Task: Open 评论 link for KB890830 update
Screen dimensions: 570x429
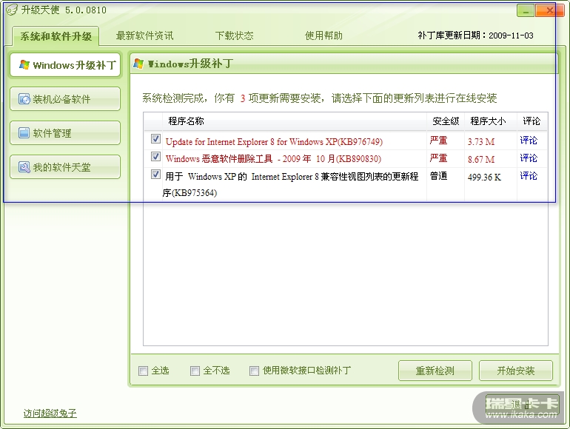Action: point(529,158)
